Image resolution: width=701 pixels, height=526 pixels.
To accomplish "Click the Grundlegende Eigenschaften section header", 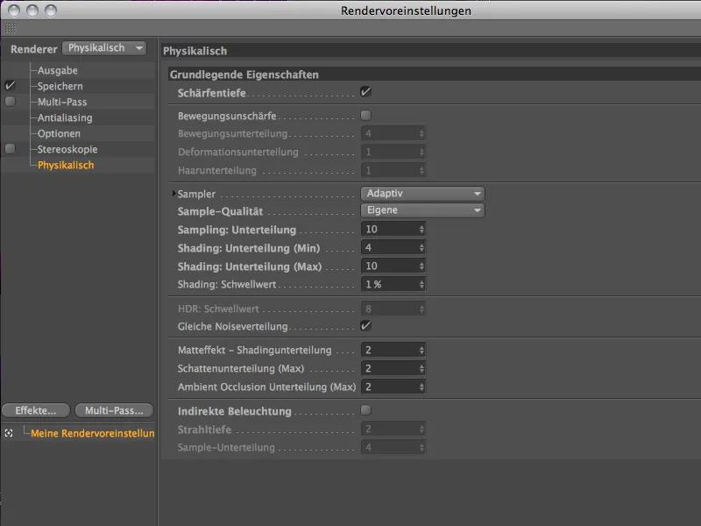I will point(435,75).
